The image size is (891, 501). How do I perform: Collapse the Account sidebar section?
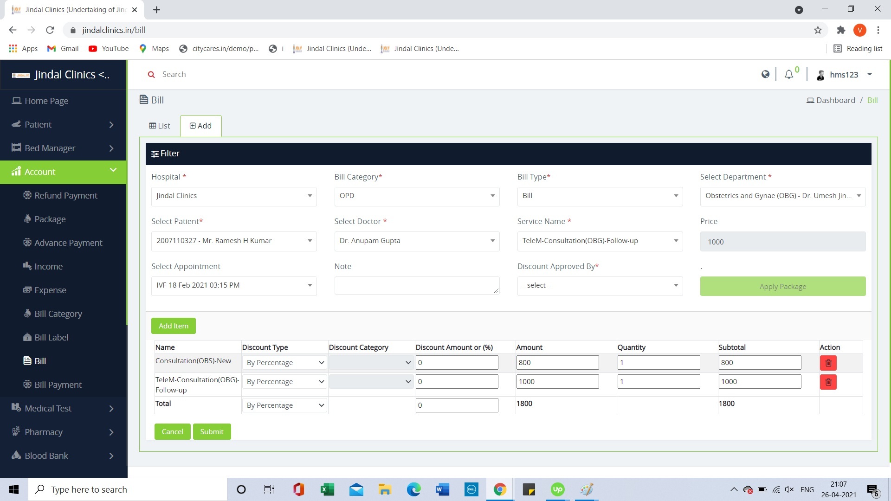(x=63, y=172)
